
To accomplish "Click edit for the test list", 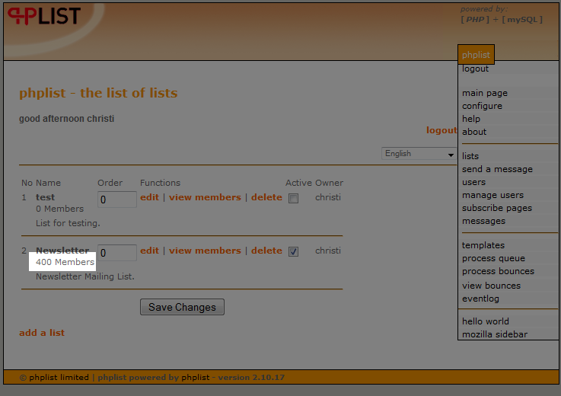I will pyautogui.click(x=150, y=197).
